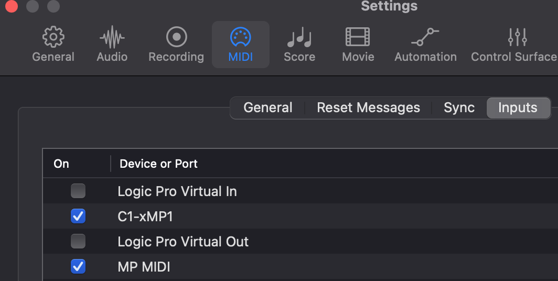Open Control Surfaces faders icon
Image resolution: width=558 pixels, height=281 pixels.
click(518, 37)
